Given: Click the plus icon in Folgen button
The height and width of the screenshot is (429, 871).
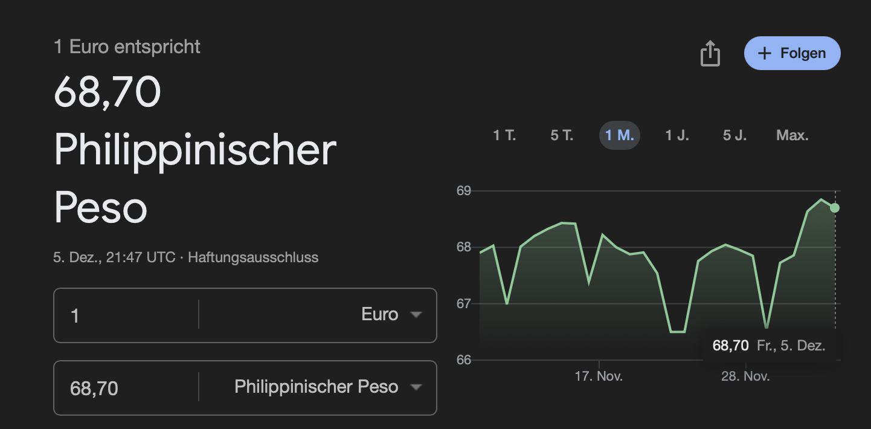Looking at the screenshot, I should click(765, 54).
